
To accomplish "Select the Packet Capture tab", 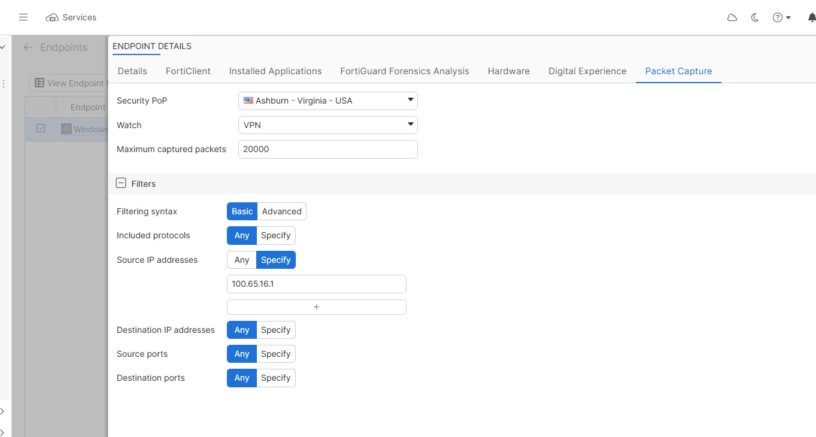I will click(678, 71).
